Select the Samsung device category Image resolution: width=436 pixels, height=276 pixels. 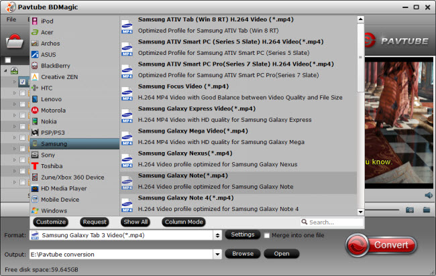point(74,144)
